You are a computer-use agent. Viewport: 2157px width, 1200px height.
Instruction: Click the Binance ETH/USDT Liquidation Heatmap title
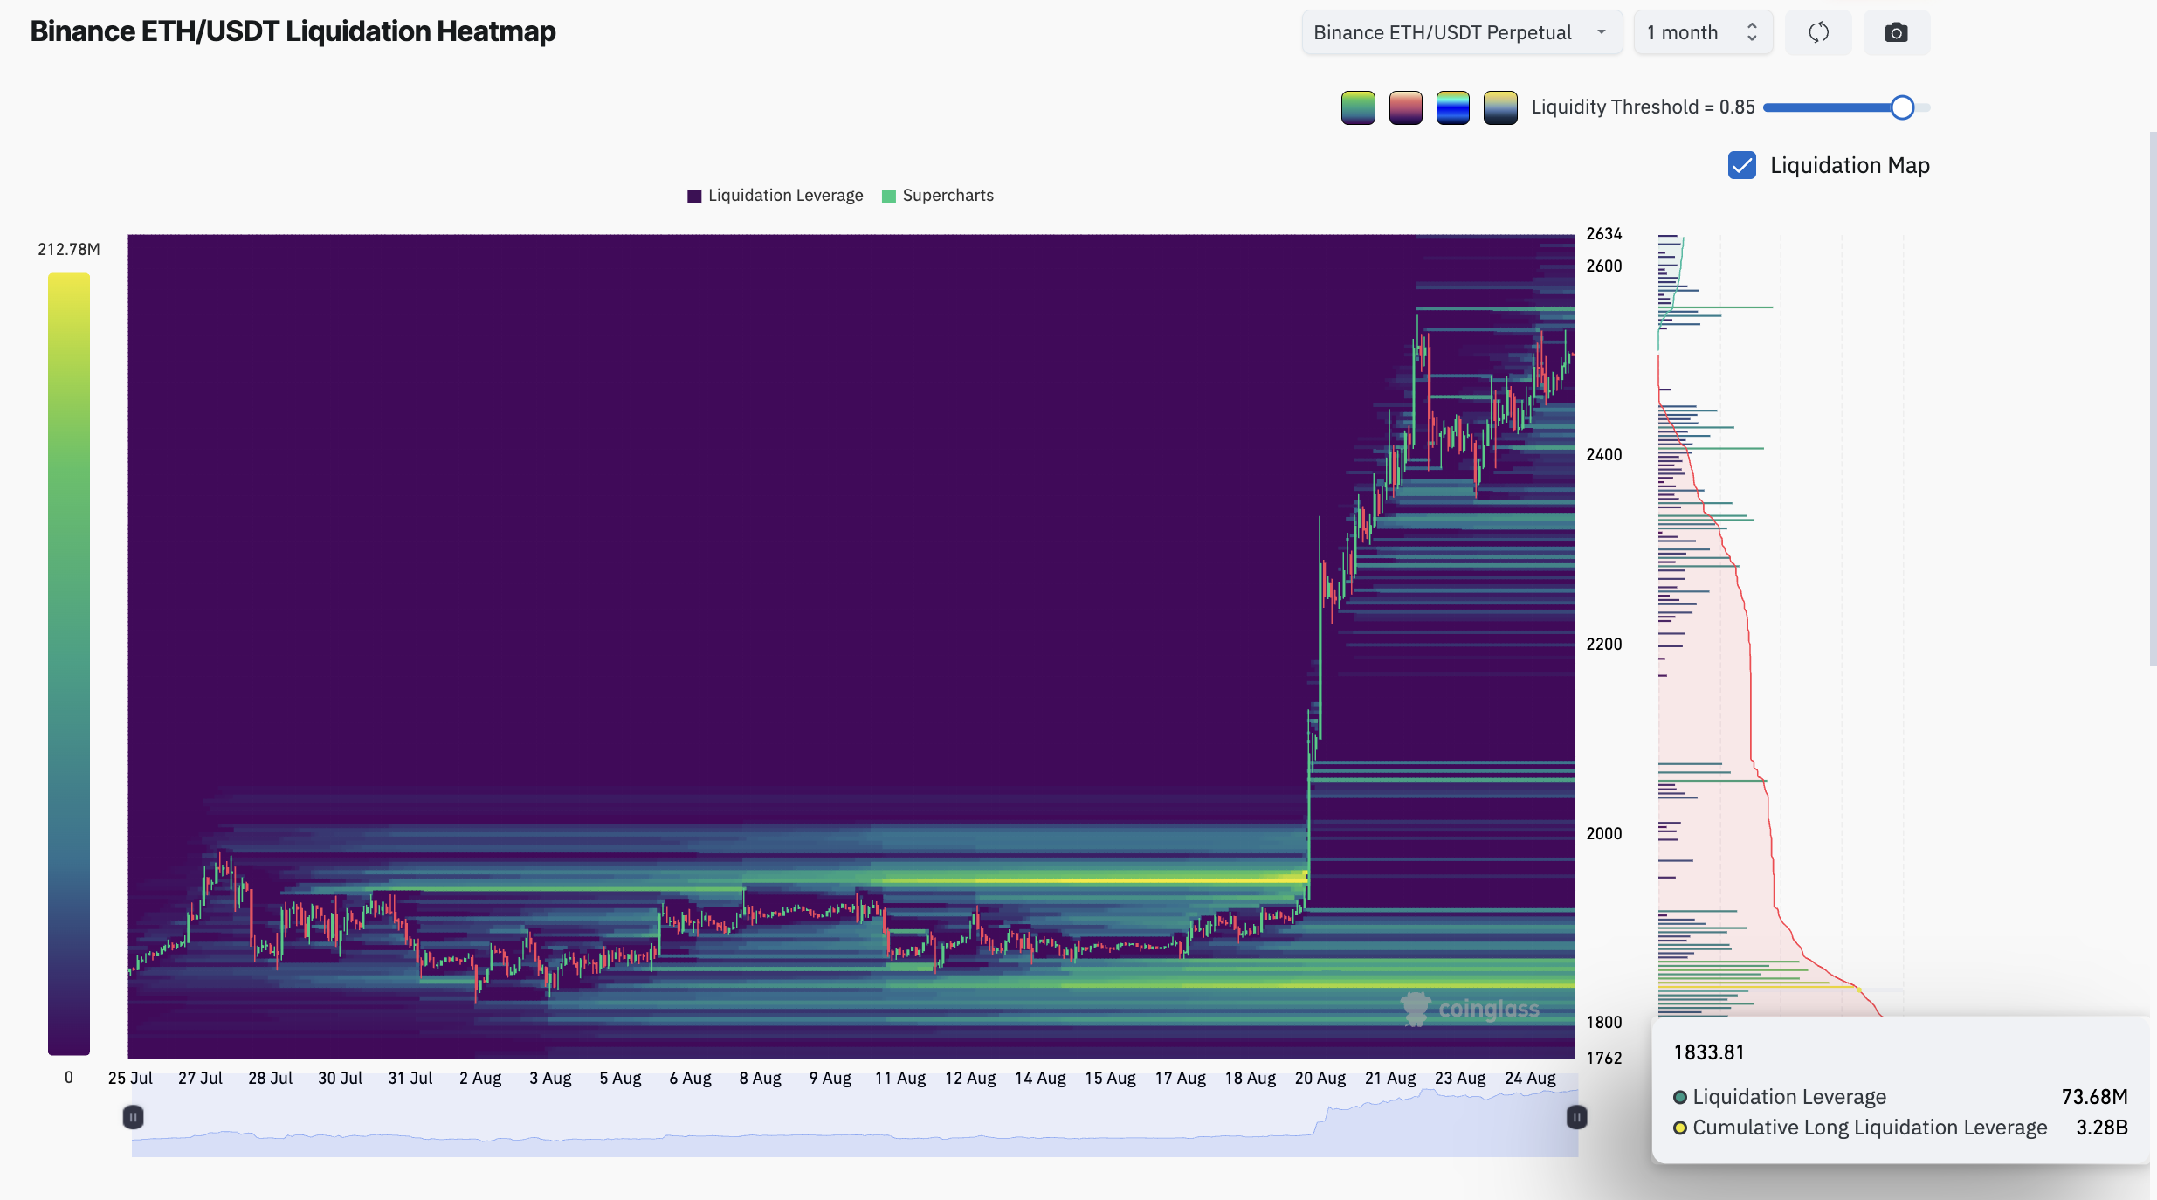pos(293,31)
